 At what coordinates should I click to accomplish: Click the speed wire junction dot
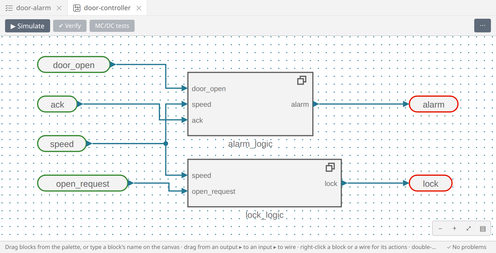[x=166, y=143]
